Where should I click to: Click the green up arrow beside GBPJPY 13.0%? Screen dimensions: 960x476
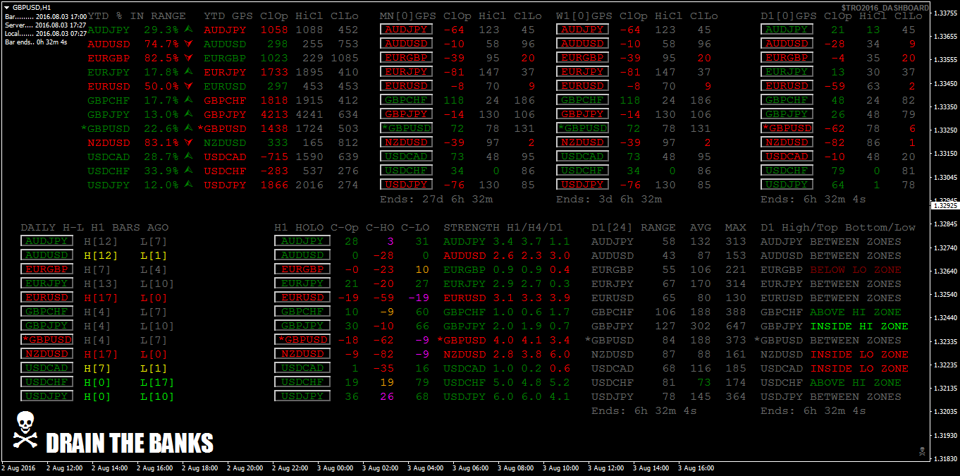[x=188, y=114]
